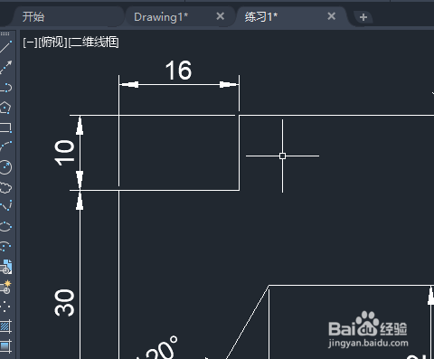This screenshot has width=434, height=359.
Task: Close the 练习1* tab
Action: pyautogui.click(x=332, y=16)
